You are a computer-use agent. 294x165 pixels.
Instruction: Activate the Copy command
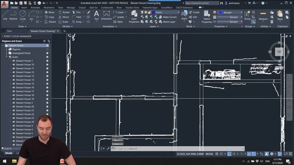50,17
